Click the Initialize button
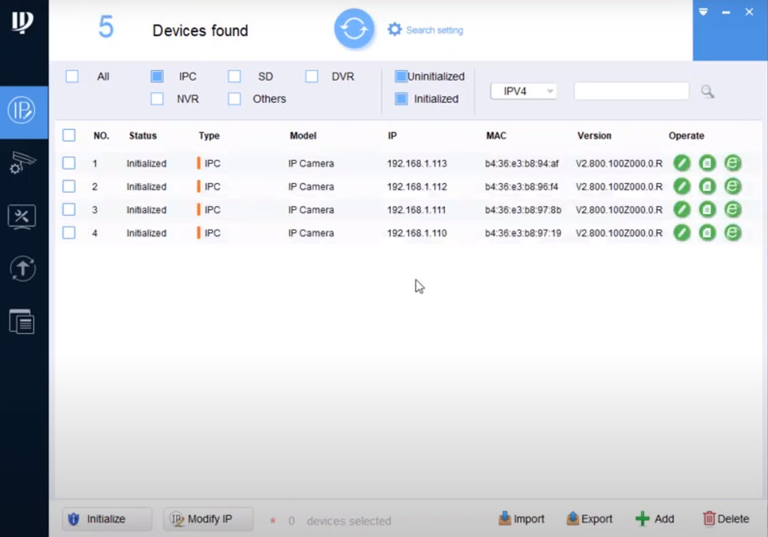The image size is (768, 537). click(x=106, y=519)
